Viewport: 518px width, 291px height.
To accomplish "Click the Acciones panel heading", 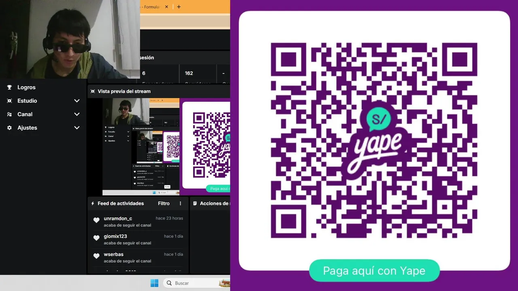I will [215, 203].
